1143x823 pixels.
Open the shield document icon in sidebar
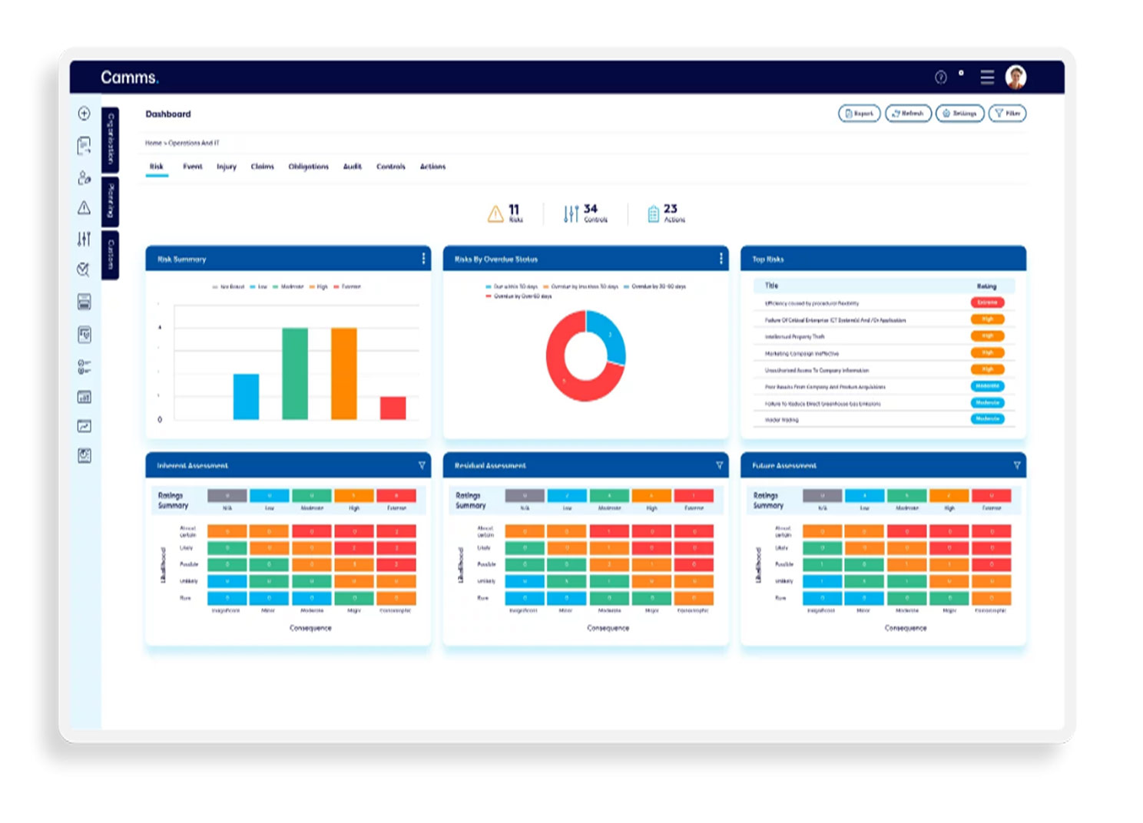pos(84,334)
